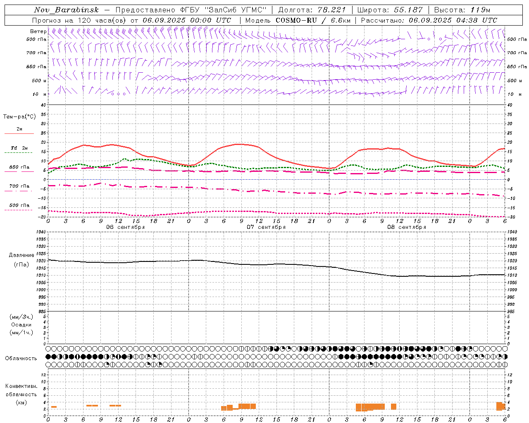529x423 pixels.
Task: Click the black pressure curve line
Action: click(277, 264)
